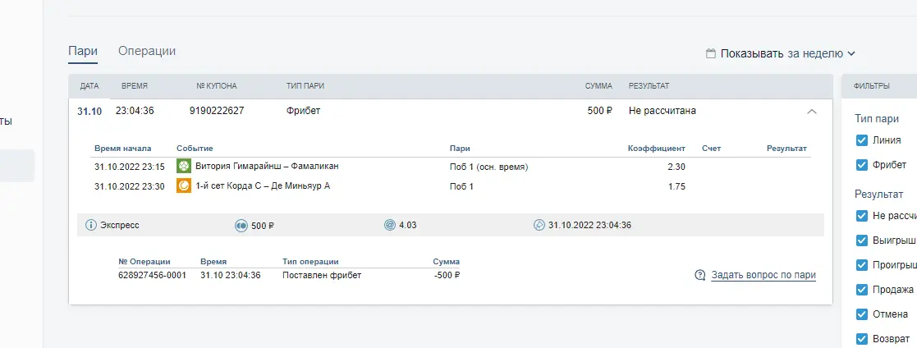Click the date 31.10 in the coupon row
Screen dimensions: 917x348
point(89,111)
